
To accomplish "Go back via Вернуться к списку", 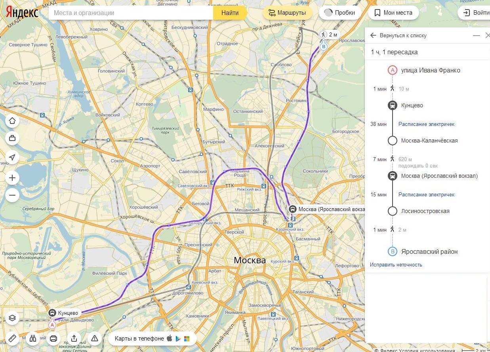I will click(x=398, y=35).
